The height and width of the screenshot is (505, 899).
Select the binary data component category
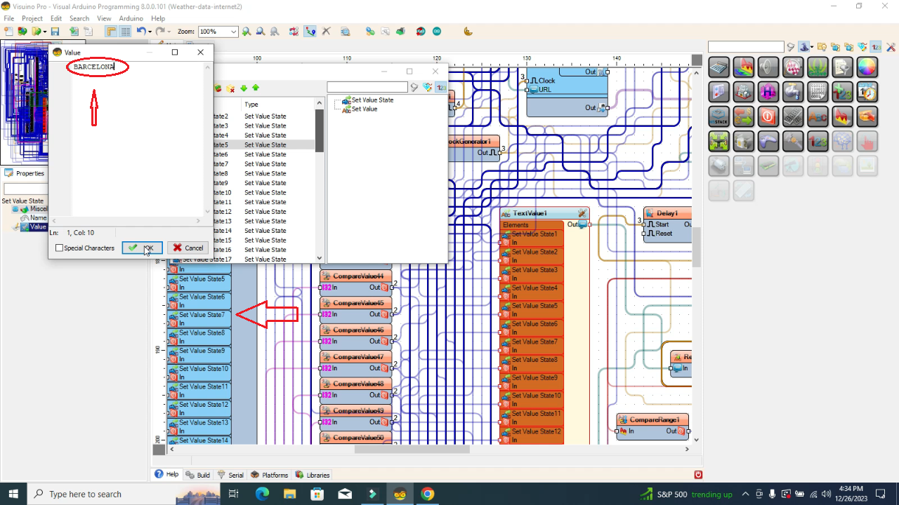(x=818, y=92)
